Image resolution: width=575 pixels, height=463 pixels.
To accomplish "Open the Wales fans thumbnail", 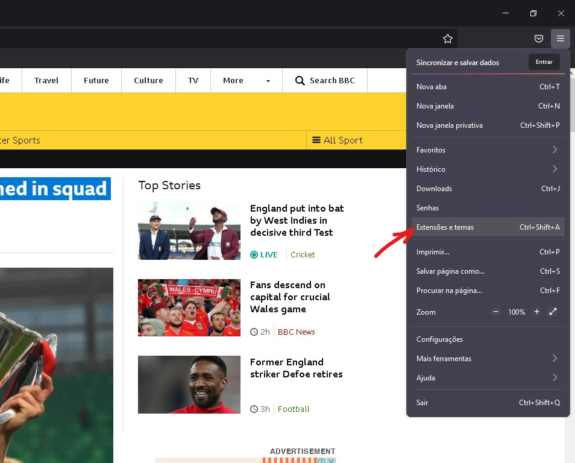I will point(189,308).
